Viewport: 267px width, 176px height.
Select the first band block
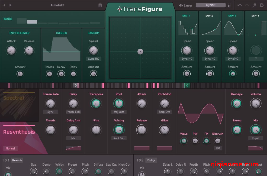22,21
